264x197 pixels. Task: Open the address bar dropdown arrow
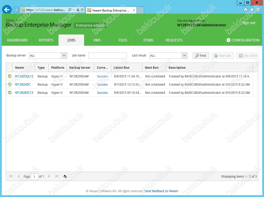click(74, 10)
